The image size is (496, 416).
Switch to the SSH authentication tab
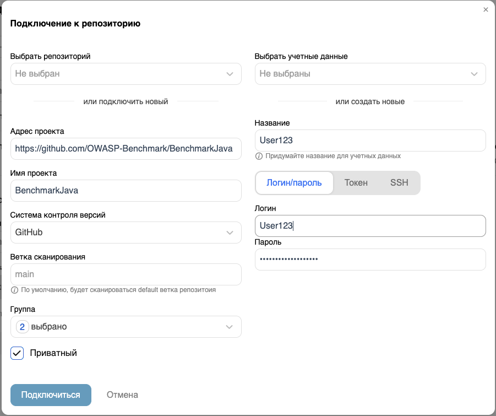(399, 183)
